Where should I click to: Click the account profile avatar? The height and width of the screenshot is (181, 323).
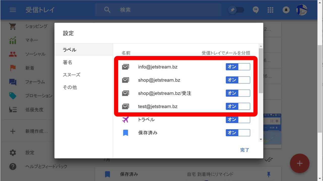(302, 10)
